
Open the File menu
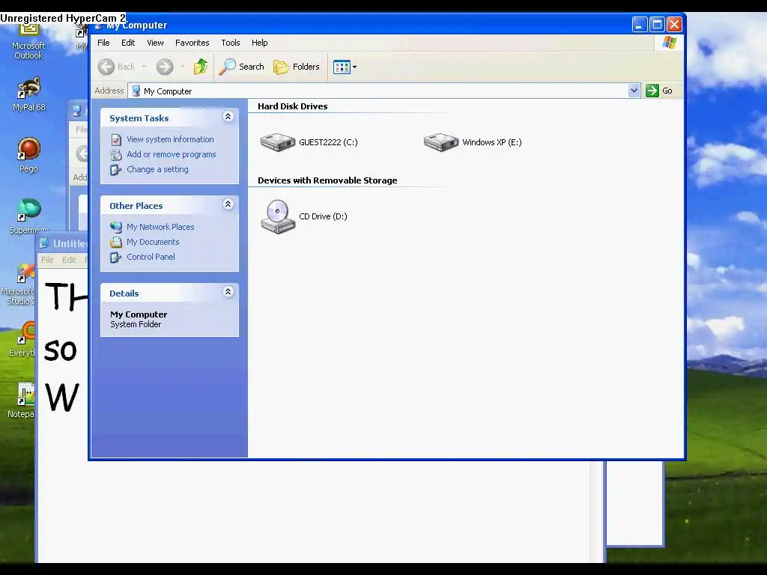[x=103, y=43]
